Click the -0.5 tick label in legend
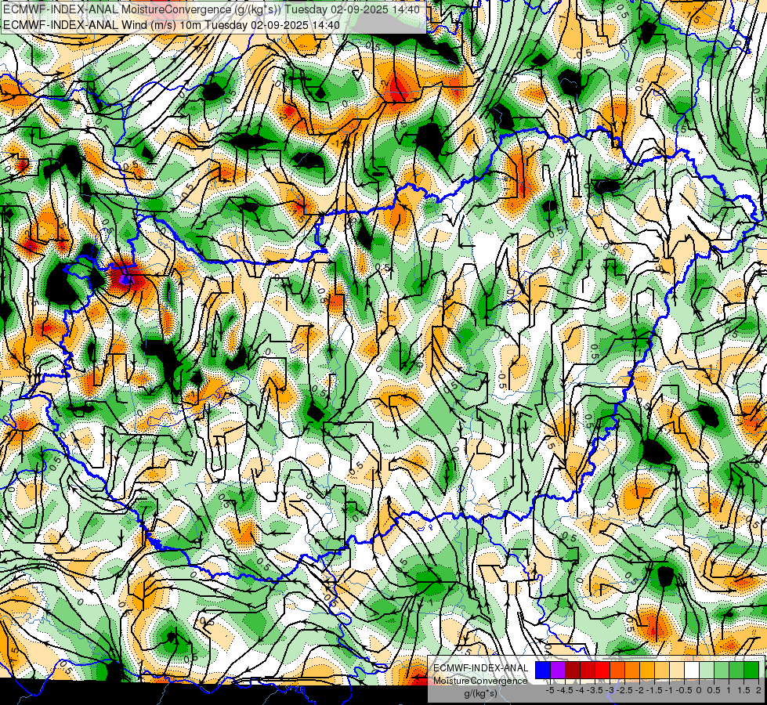The image size is (767, 705). (x=684, y=690)
